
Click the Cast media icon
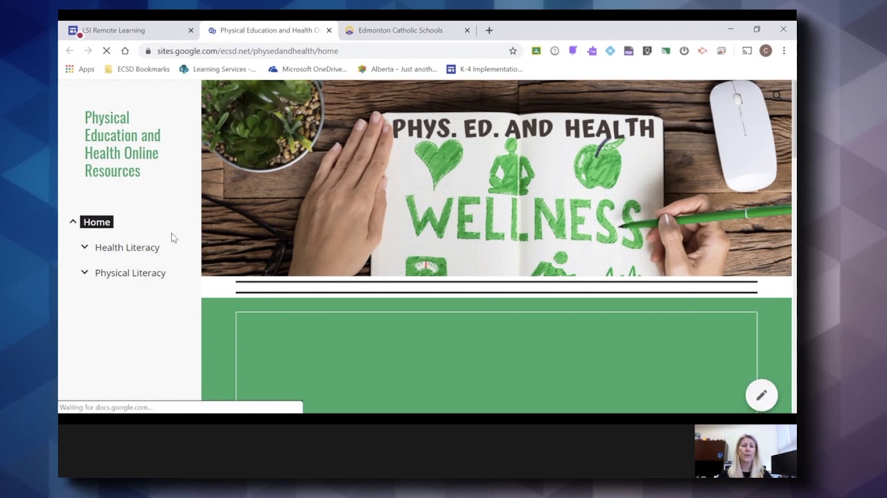pyautogui.click(x=746, y=50)
